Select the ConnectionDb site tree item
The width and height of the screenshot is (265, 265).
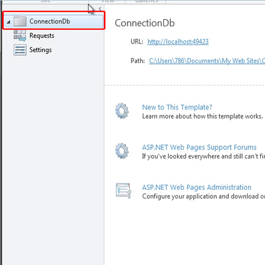coord(54,22)
